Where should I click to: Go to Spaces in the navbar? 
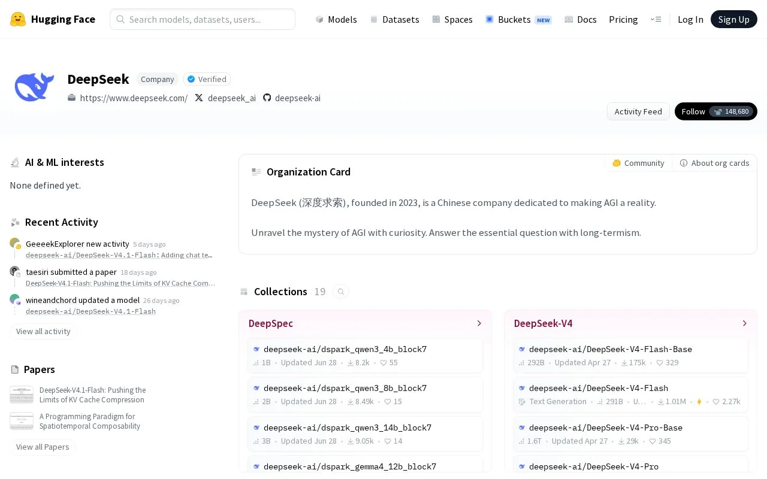click(x=452, y=19)
